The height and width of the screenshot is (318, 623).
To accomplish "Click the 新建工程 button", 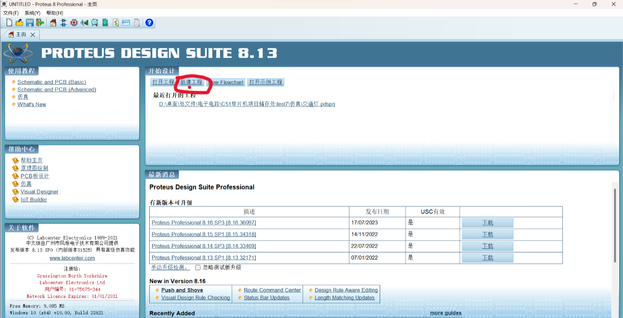I will coord(191,82).
